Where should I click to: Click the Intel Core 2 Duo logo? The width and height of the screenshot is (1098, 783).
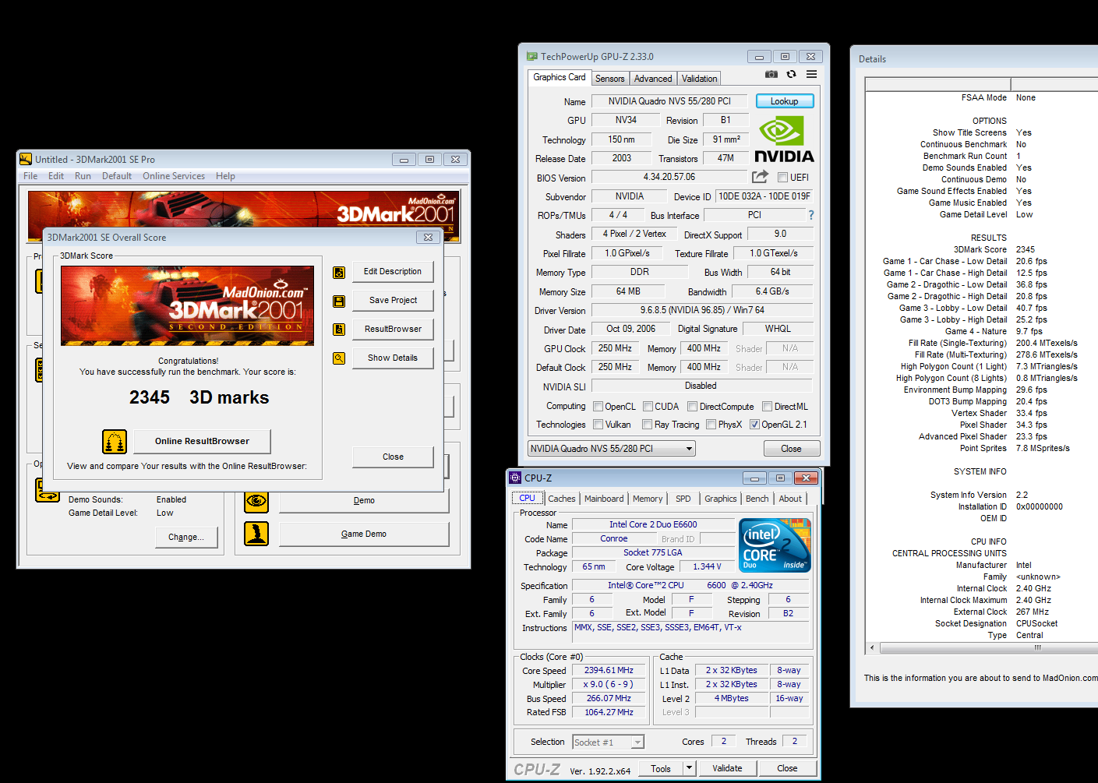coord(775,545)
